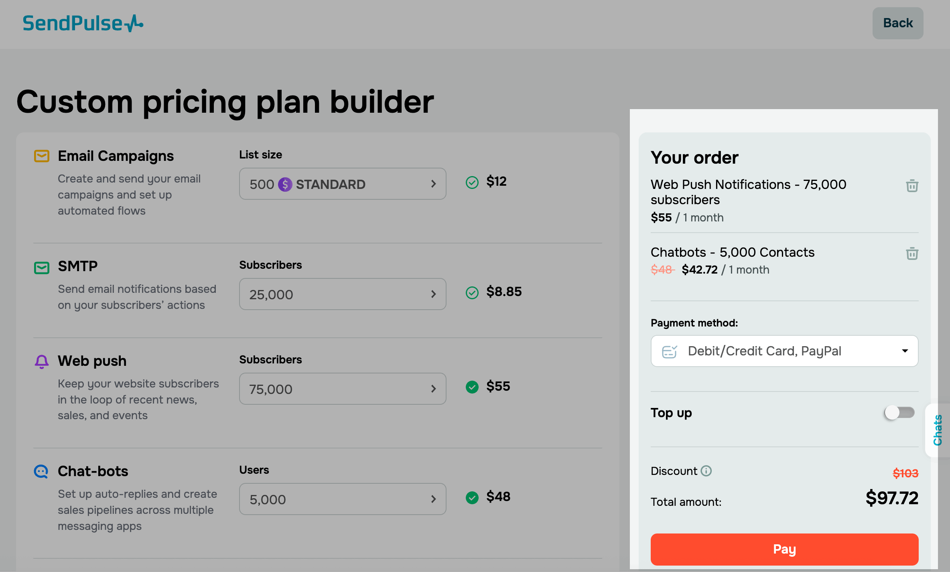Image resolution: width=950 pixels, height=572 pixels.
Task: Delete Web Push Notifications from order
Action: (x=912, y=186)
